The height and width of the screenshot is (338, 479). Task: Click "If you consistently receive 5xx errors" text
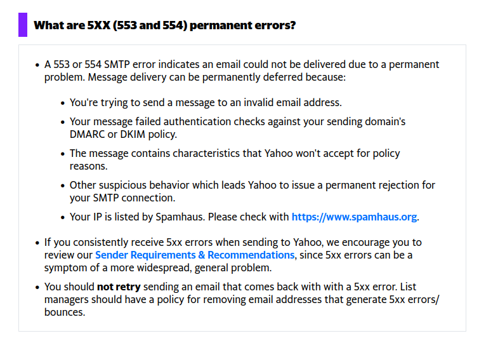click(x=127, y=242)
